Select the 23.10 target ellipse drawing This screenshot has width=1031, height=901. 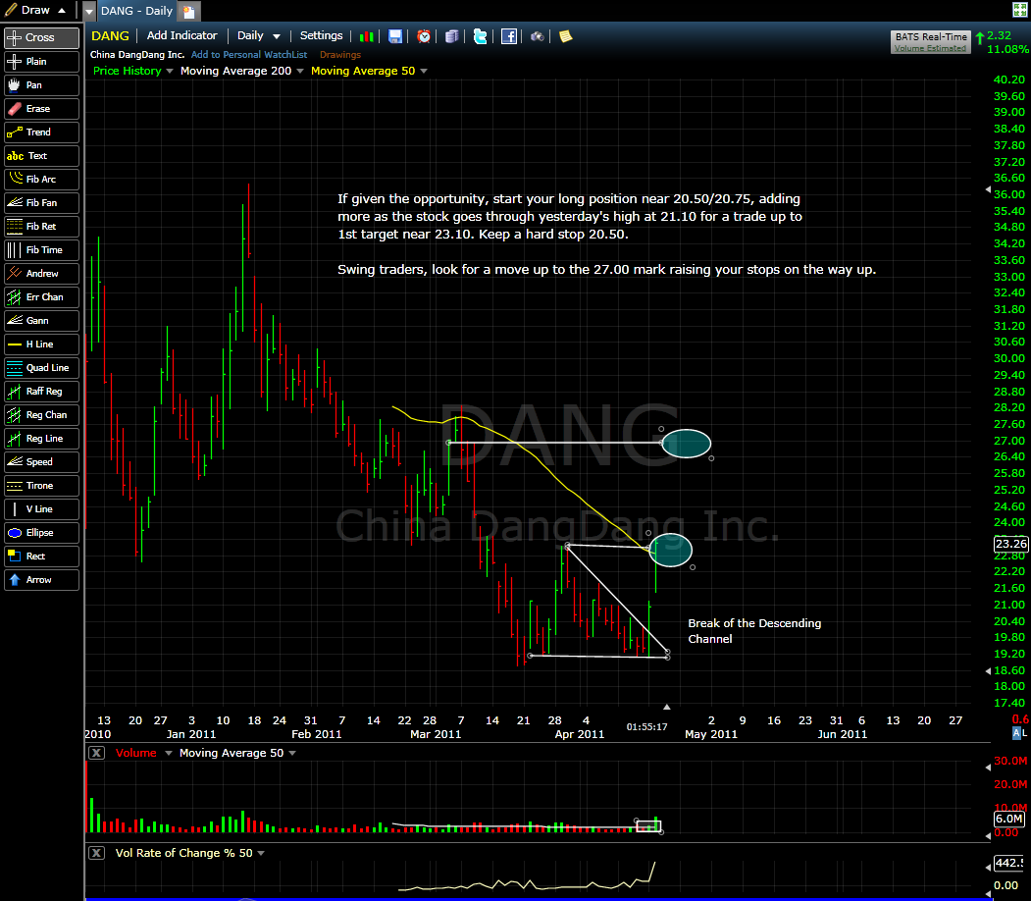[x=671, y=550]
